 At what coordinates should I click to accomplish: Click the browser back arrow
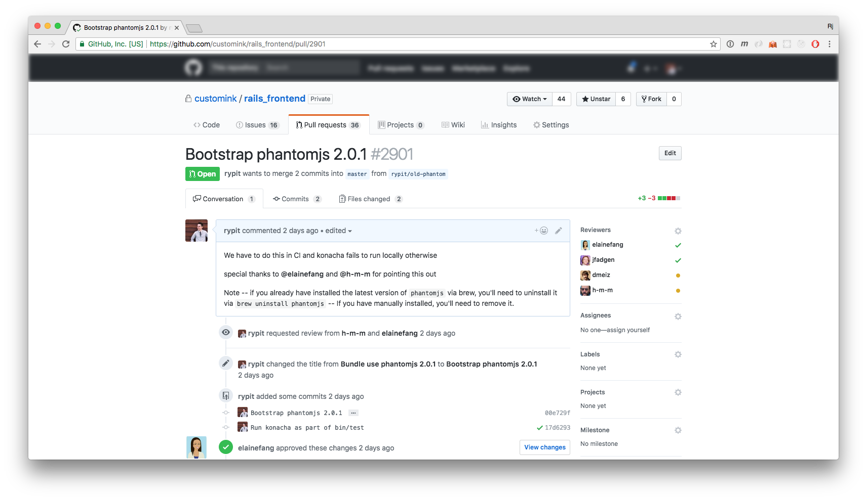pos(37,44)
